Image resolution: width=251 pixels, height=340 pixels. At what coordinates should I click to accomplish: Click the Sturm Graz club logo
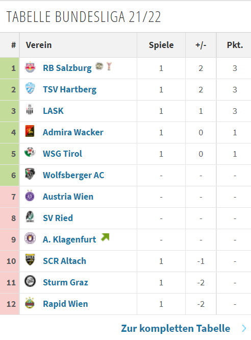[x=30, y=281]
